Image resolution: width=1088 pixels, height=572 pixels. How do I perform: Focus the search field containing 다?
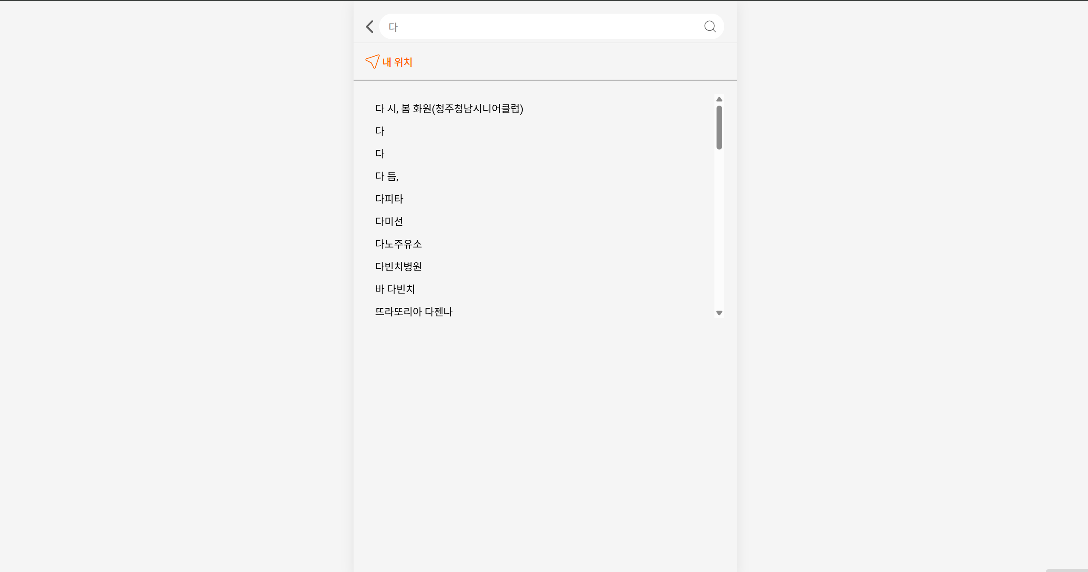click(541, 27)
